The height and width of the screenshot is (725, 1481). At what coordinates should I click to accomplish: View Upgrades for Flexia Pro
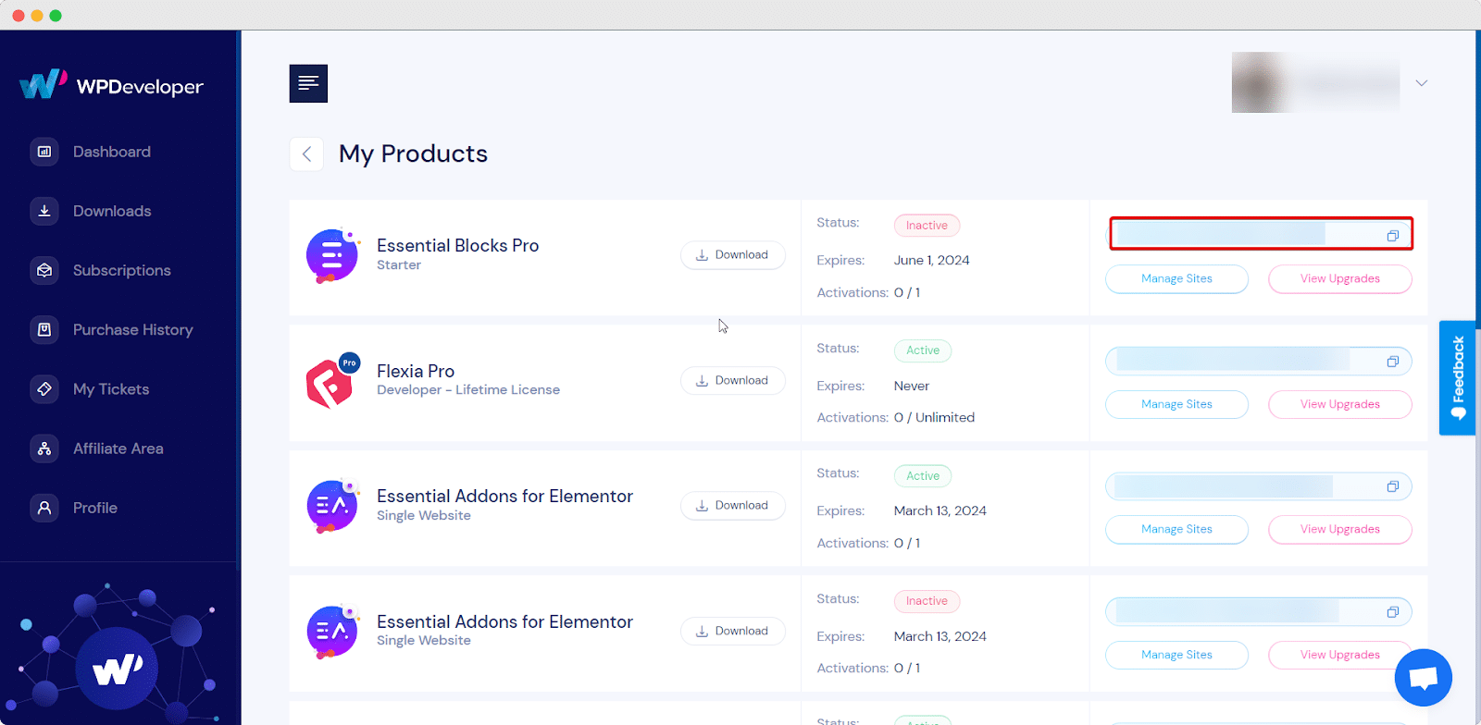point(1339,404)
